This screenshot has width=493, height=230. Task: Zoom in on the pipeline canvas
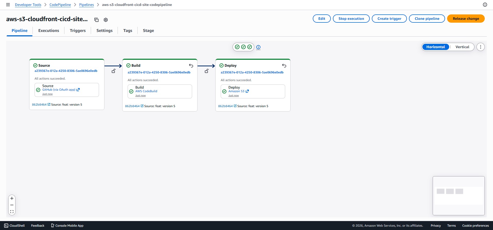[12, 198]
